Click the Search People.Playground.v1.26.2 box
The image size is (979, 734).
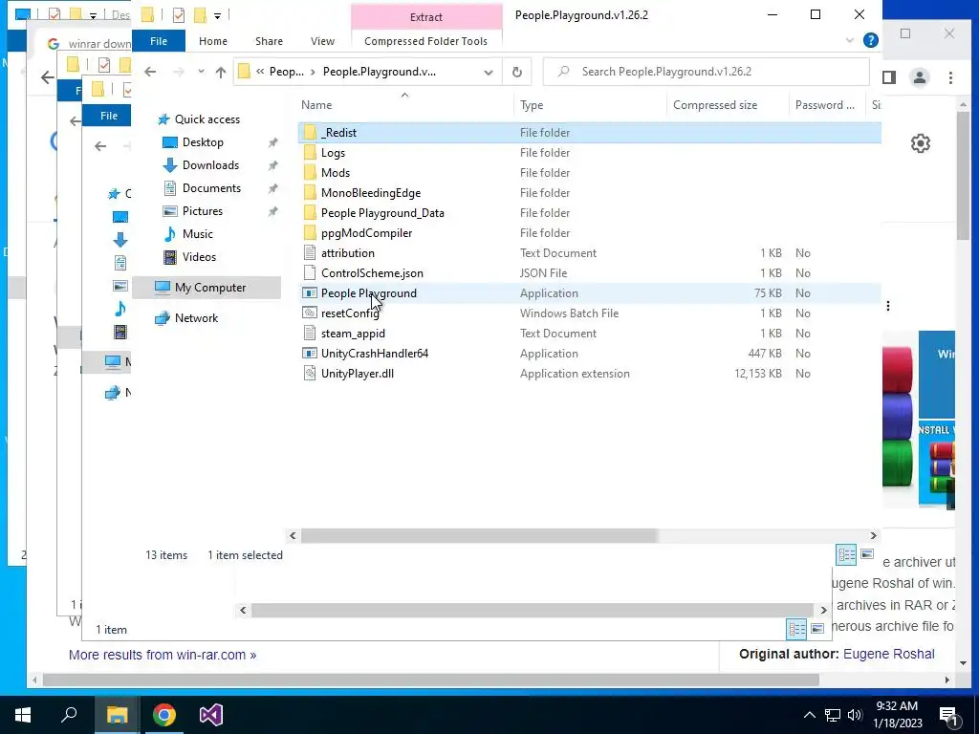point(707,72)
